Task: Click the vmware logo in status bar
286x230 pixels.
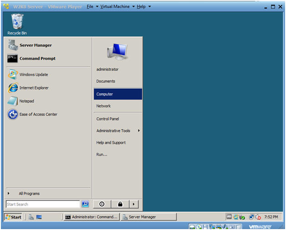Action: pyautogui.click(x=260, y=227)
